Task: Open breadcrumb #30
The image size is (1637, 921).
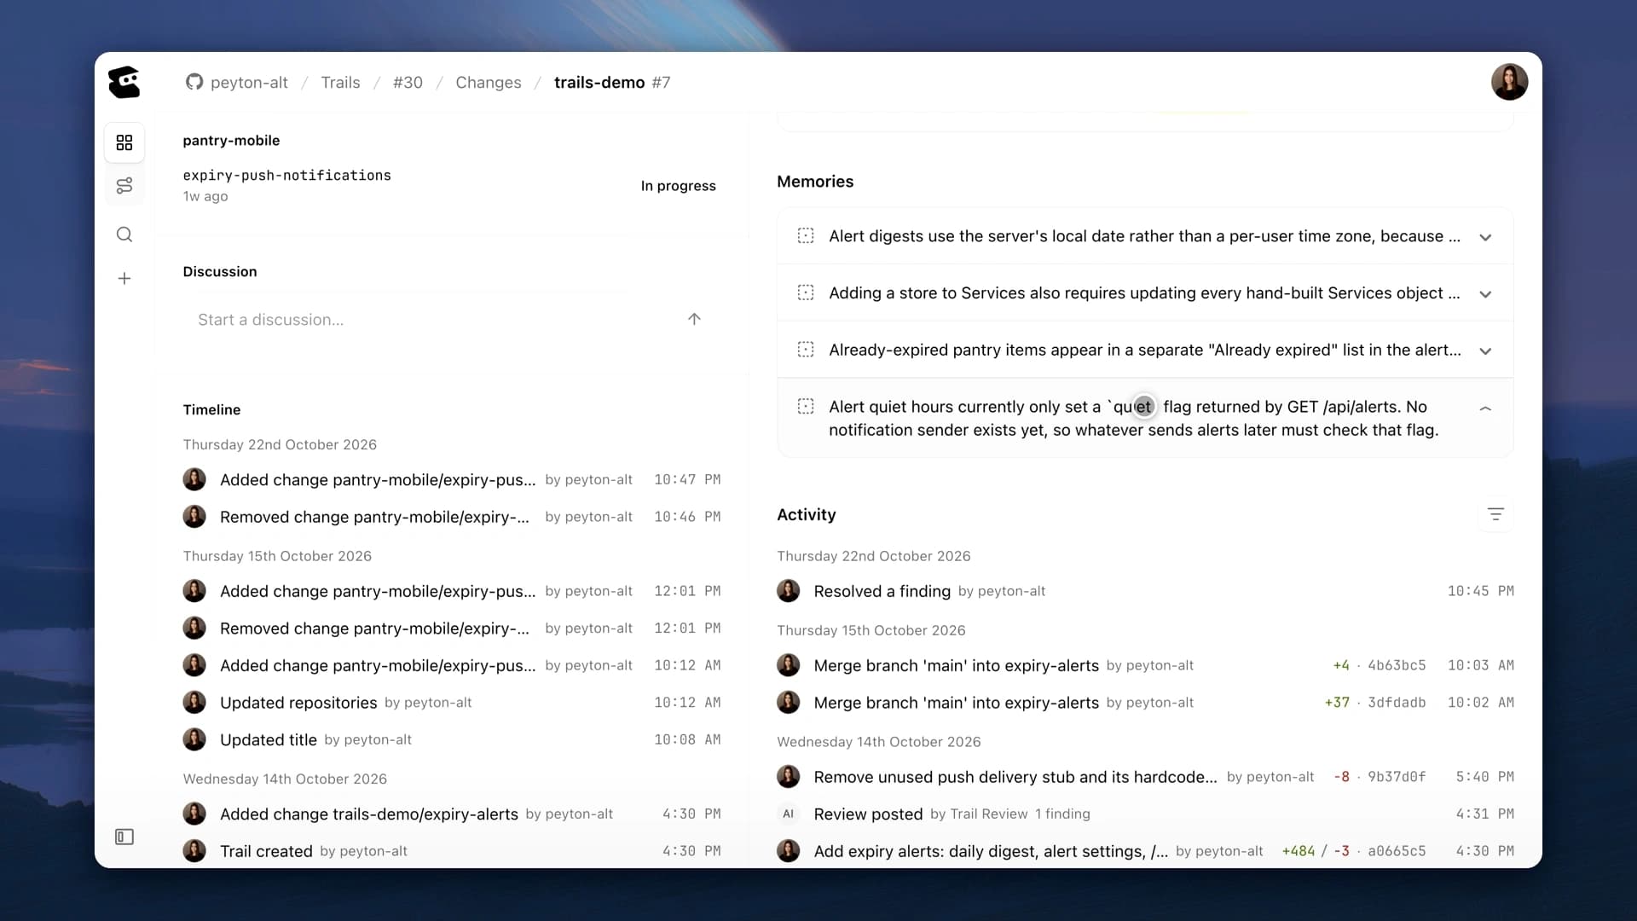Action: point(408,82)
